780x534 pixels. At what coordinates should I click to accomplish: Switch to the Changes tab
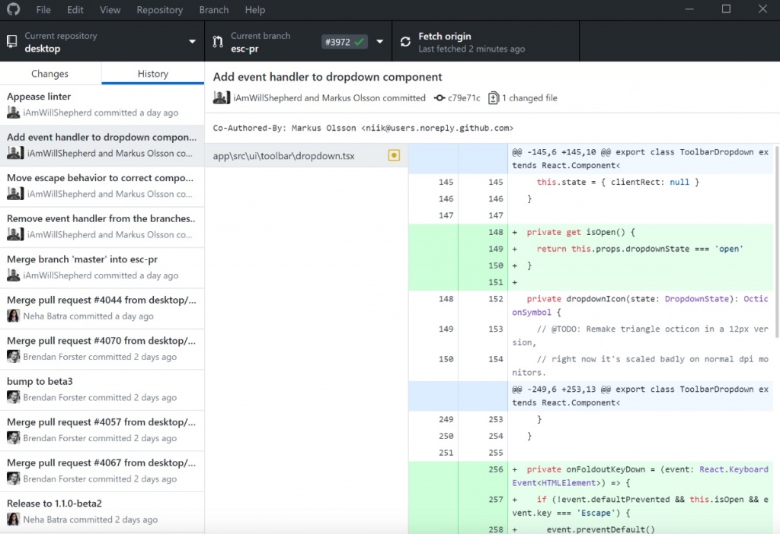coord(50,74)
